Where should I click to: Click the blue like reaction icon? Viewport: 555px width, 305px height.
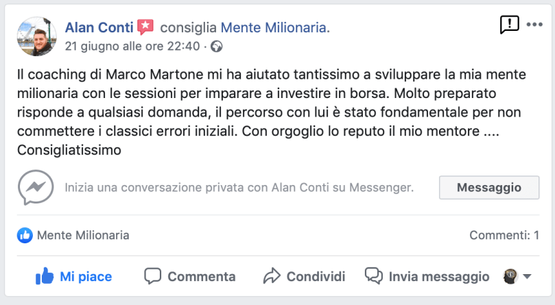(x=25, y=235)
